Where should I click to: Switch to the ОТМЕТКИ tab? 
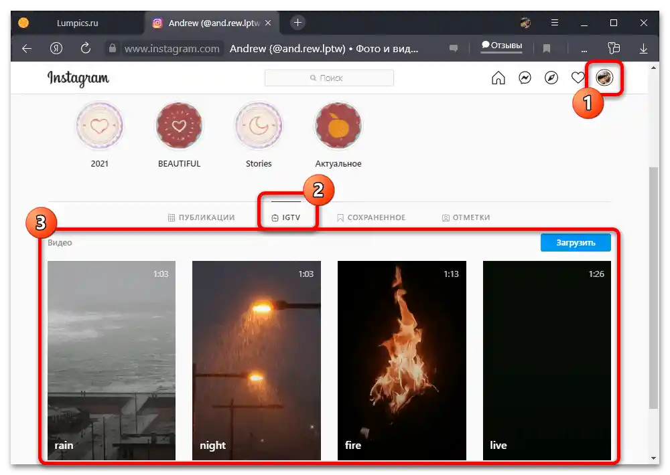(466, 217)
